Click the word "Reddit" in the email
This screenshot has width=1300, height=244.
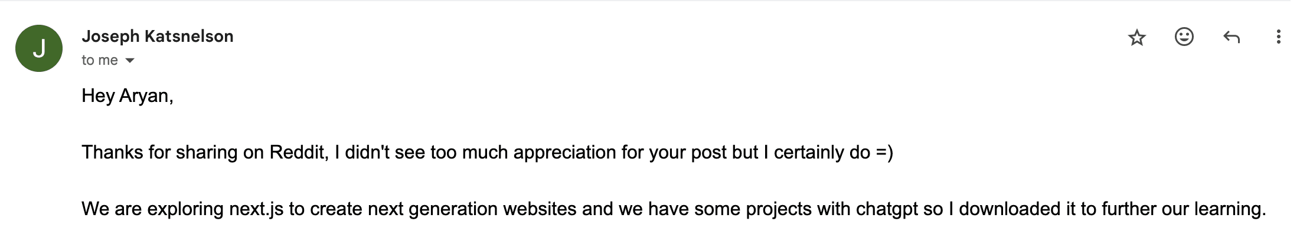[298, 152]
